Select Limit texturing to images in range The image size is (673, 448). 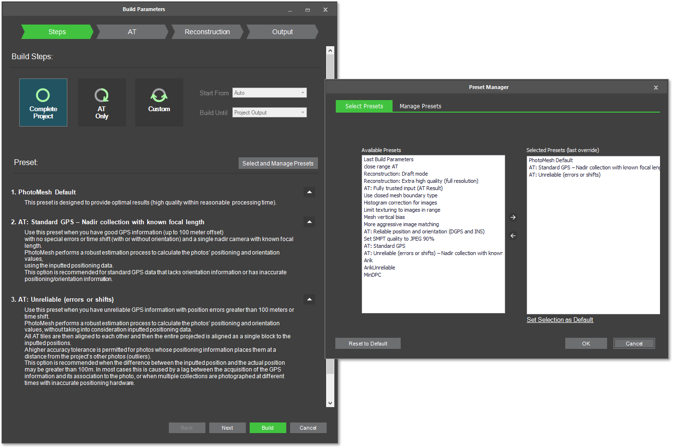click(402, 210)
